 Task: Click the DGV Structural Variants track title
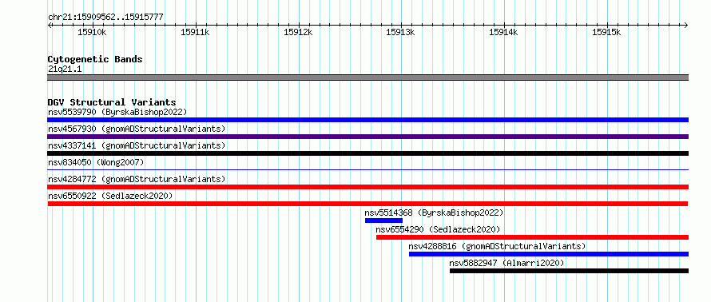click(x=112, y=102)
